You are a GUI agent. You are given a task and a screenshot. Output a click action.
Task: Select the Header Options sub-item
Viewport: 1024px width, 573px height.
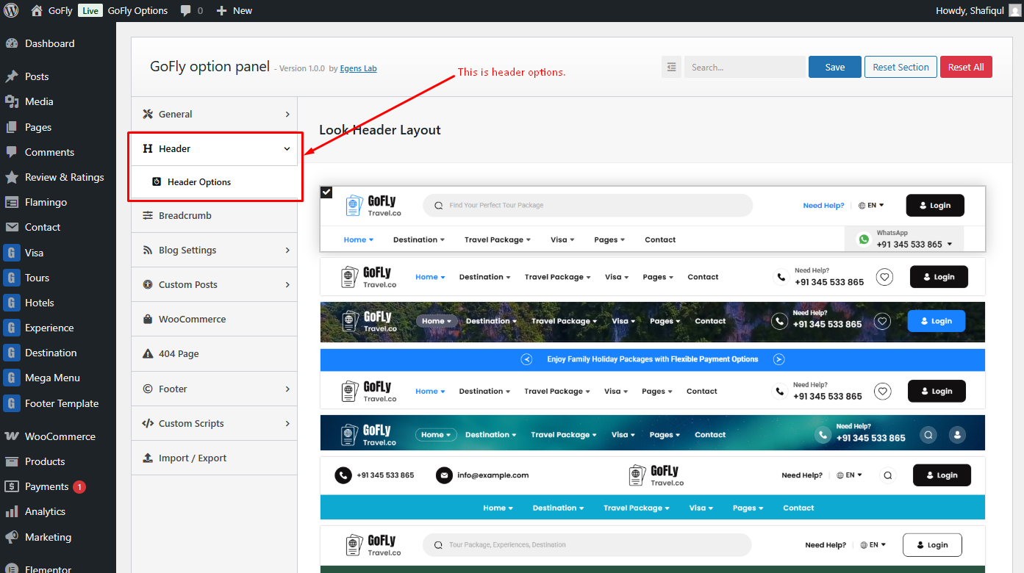[214, 181]
